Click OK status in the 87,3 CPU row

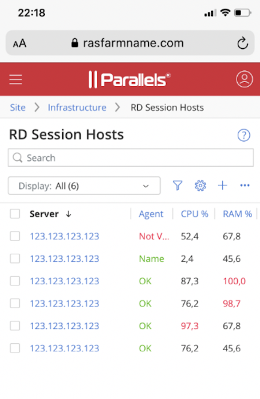click(145, 281)
